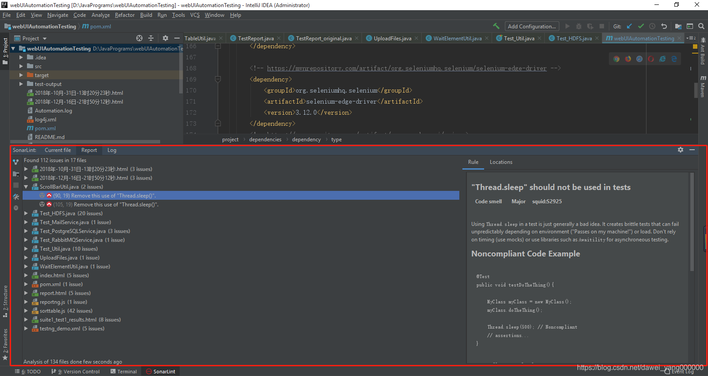
Task: Click SonarLint analyze all project files icon
Action: coord(16,174)
